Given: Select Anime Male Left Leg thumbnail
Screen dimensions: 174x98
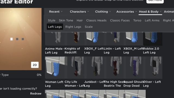Looking at the screenshot, I should (x=55, y=39).
